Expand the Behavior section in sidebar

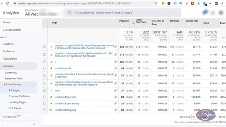[x=8, y=66]
